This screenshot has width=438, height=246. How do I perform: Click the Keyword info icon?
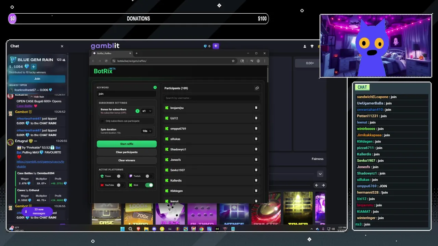coord(155,87)
